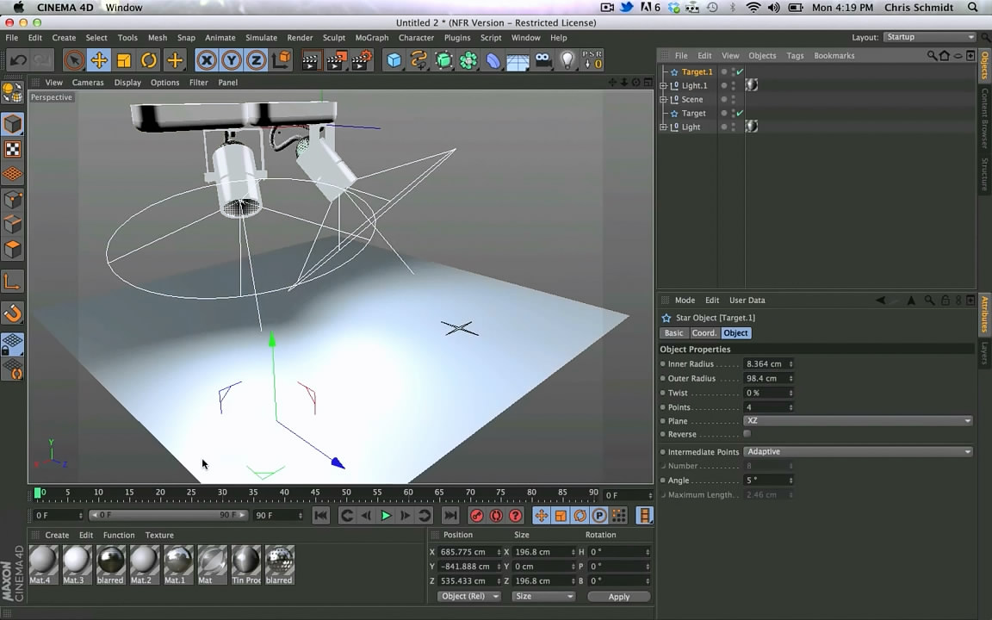
Task: Click the Camera creation icon in the toolbar
Action: [542, 59]
